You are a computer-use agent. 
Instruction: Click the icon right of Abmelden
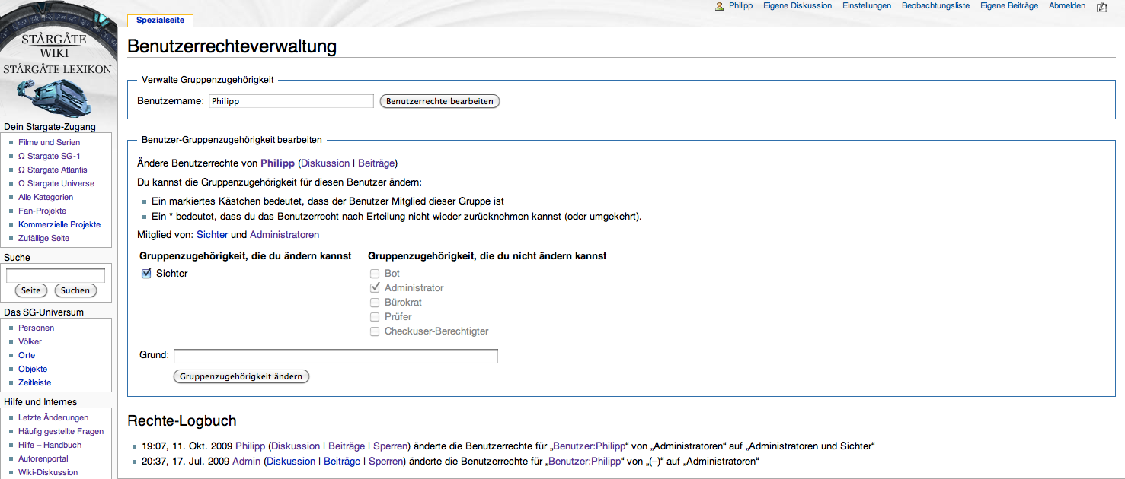pyautogui.click(x=1101, y=7)
